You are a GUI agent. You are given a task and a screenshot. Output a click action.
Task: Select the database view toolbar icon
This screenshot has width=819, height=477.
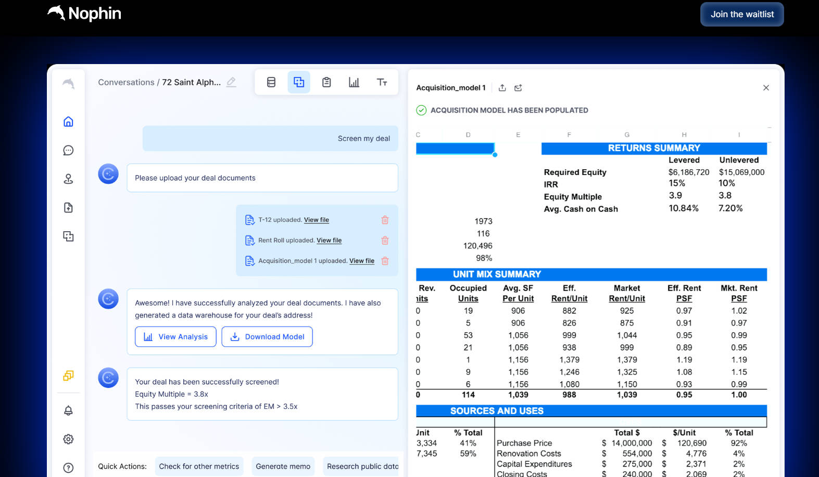click(271, 82)
